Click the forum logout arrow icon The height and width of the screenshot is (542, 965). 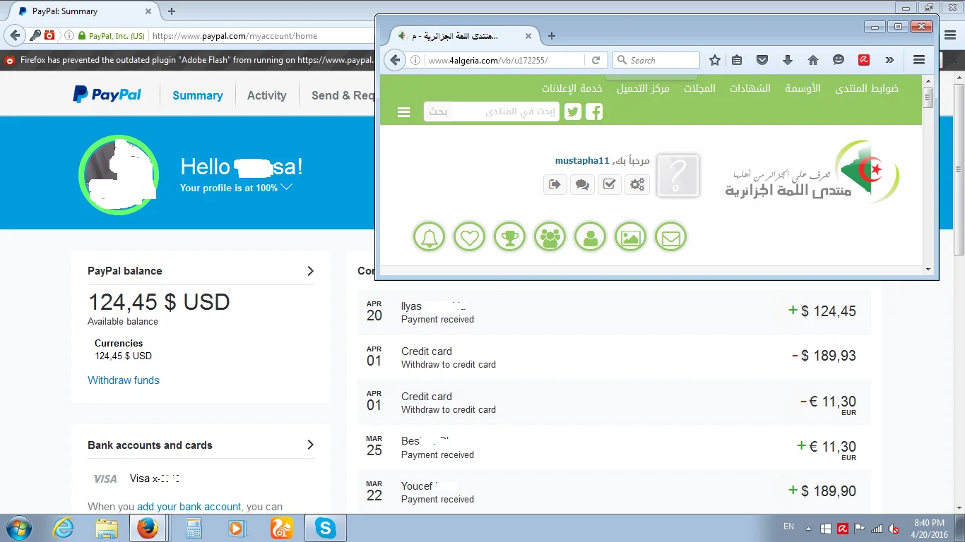pyautogui.click(x=555, y=184)
